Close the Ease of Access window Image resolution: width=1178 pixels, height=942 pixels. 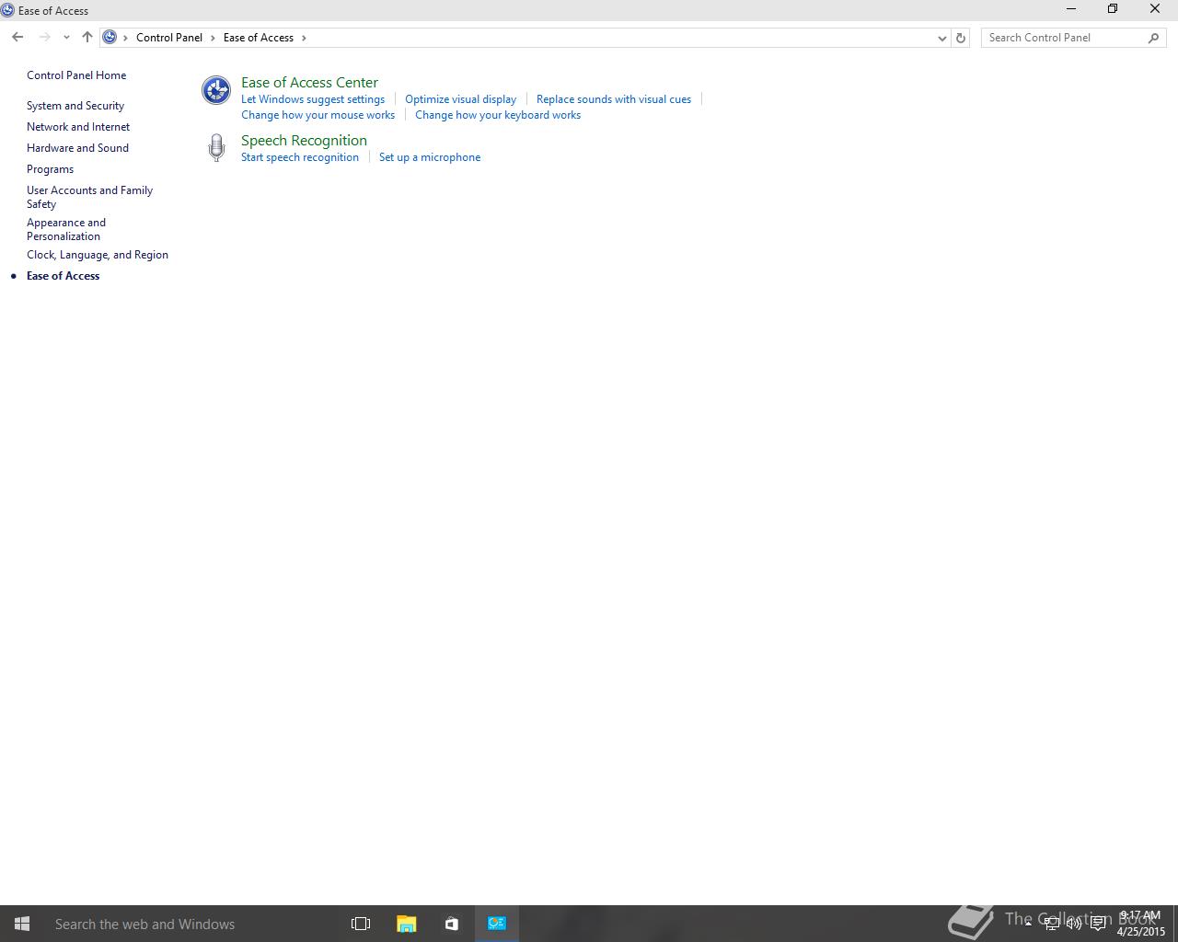click(1155, 9)
